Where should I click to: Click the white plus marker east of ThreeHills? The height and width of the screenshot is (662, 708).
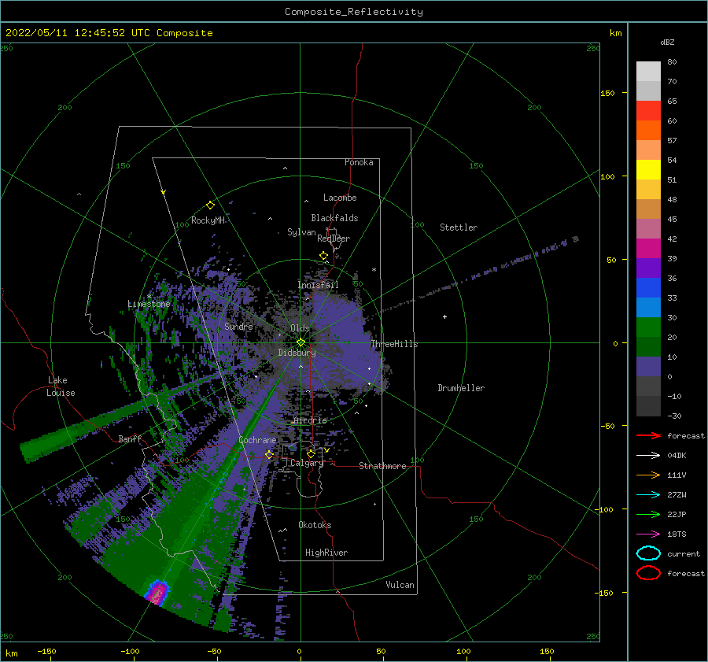coord(444,316)
